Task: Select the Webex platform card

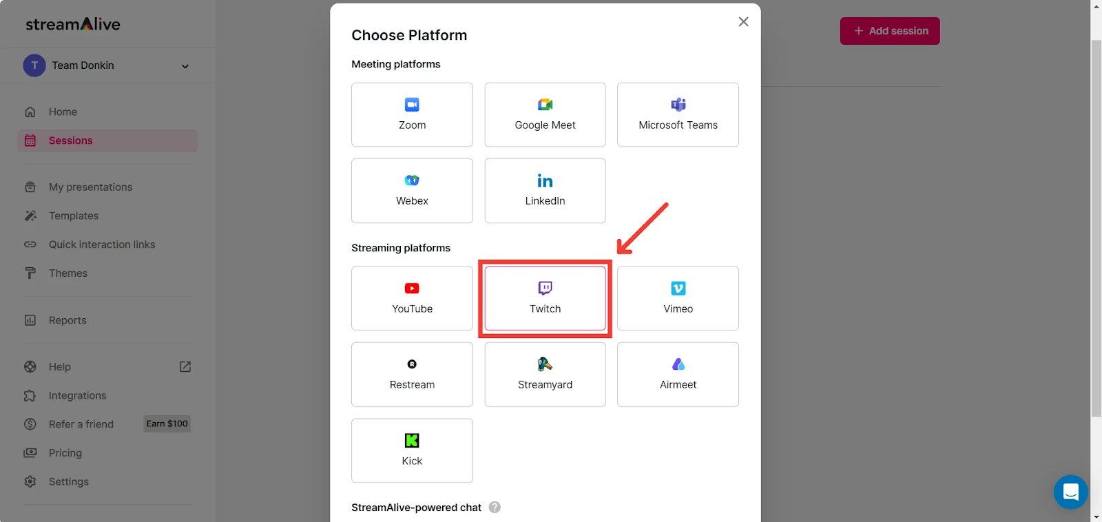Action: (x=412, y=191)
